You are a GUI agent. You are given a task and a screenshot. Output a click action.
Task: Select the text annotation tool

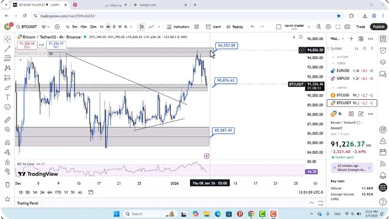point(7,97)
